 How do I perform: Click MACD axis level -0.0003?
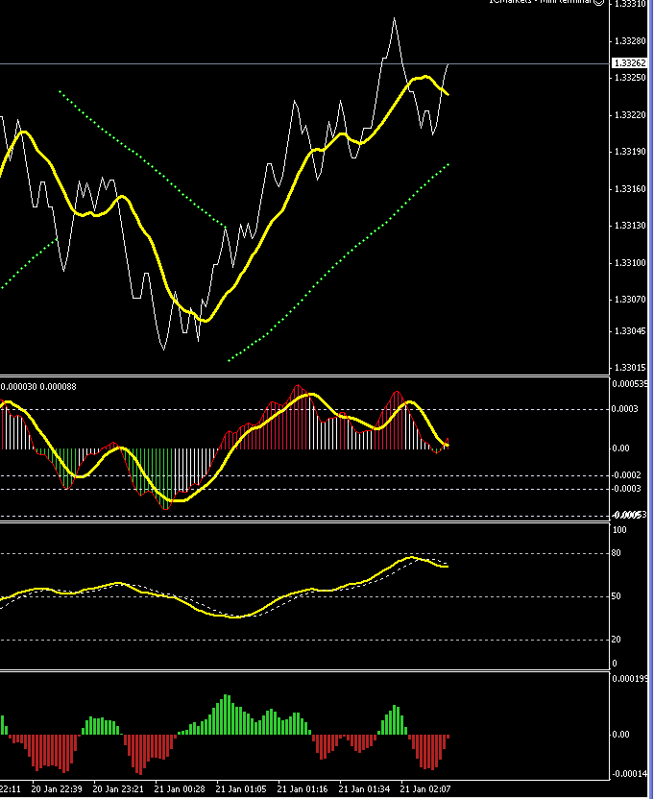point(626,489)
